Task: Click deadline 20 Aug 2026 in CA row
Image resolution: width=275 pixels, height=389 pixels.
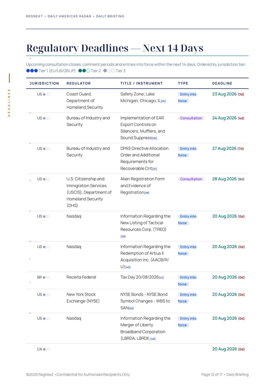Action: pyautogui.click(x=228, y=349)
